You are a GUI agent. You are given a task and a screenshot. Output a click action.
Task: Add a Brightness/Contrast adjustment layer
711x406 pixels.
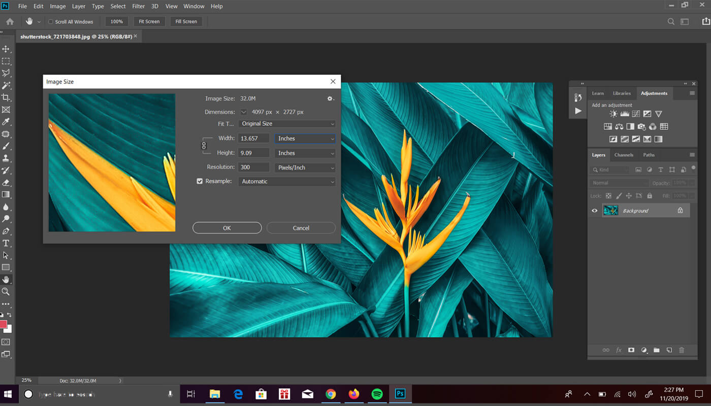point(613,114)
